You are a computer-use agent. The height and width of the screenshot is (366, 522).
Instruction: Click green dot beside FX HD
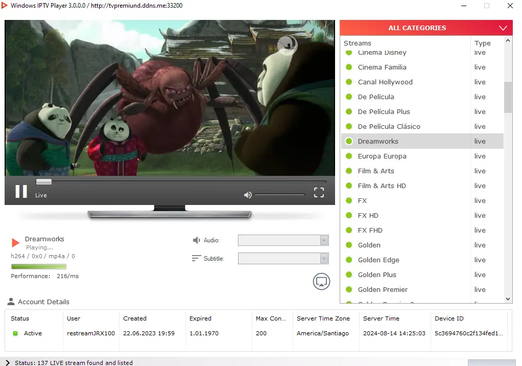click(x=349, y=216)
